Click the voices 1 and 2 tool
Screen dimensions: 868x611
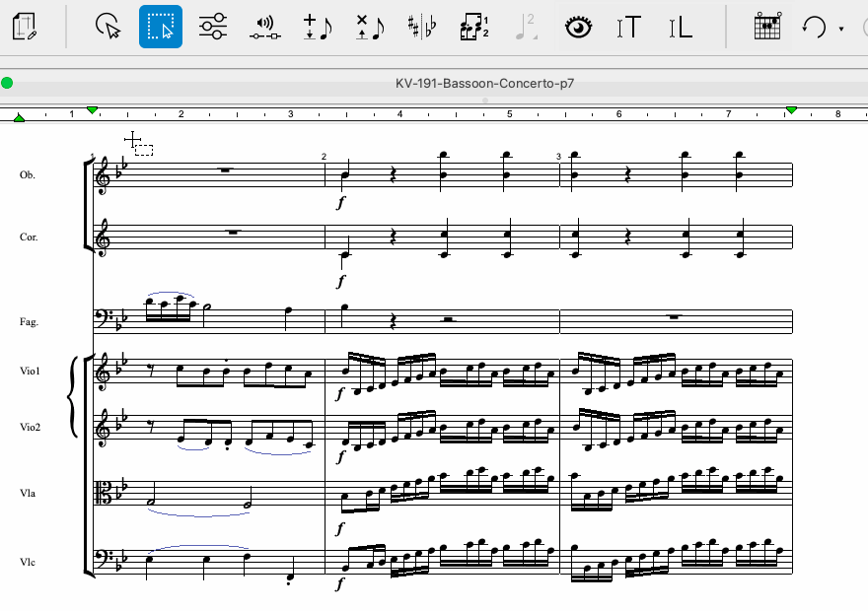tap(474, 27)
